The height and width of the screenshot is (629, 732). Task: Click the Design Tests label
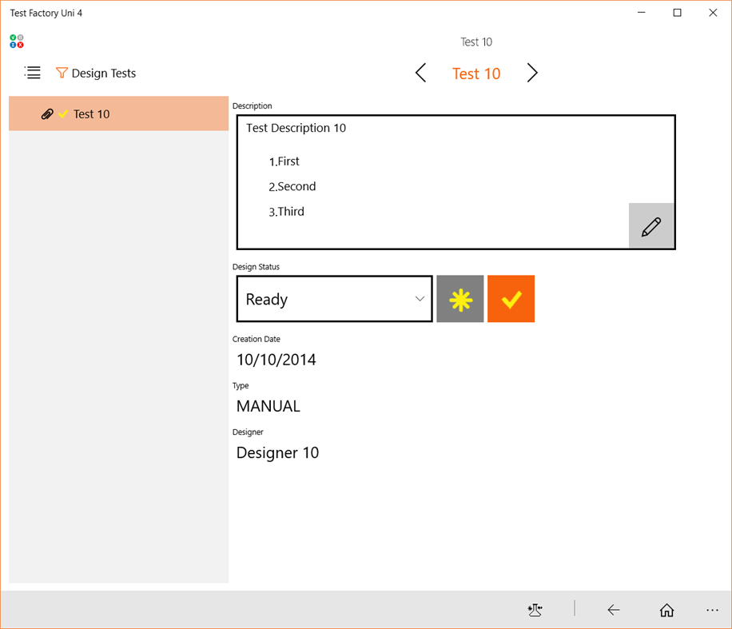pos(103,73)
